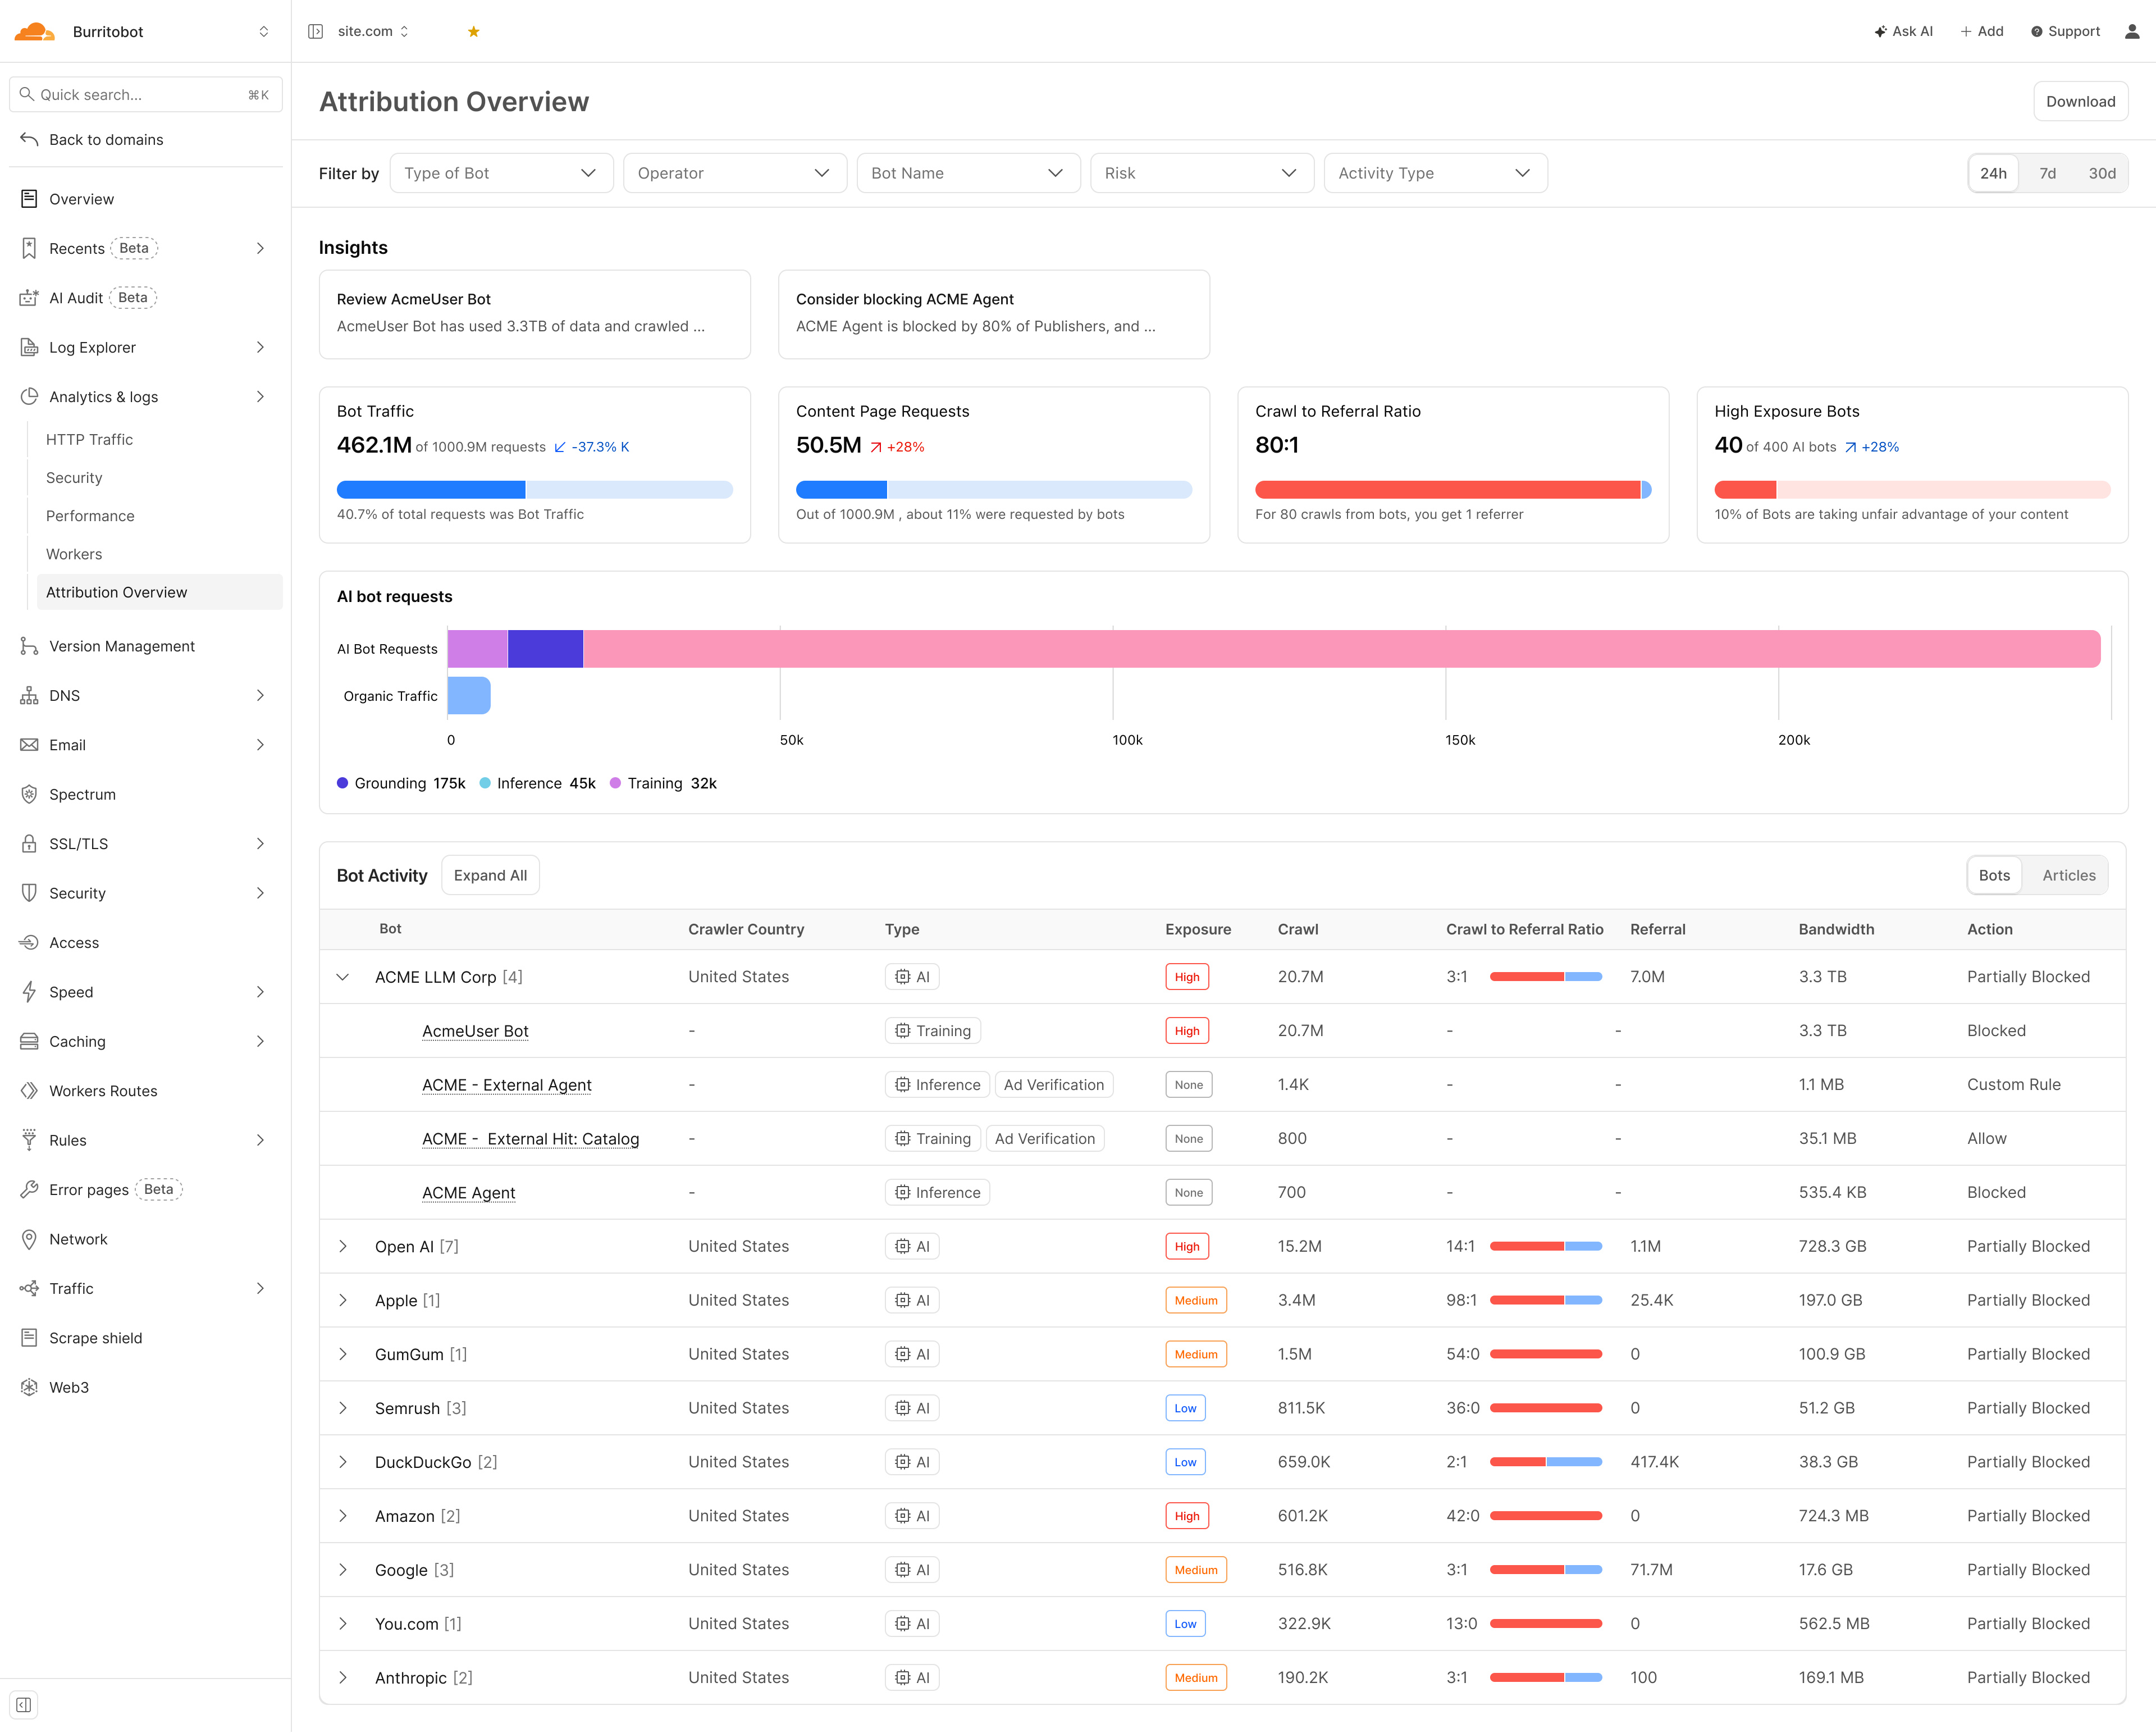2156x1733 pixels.
Task: Expand the Open AI bot row
Action: point(344,1246)
